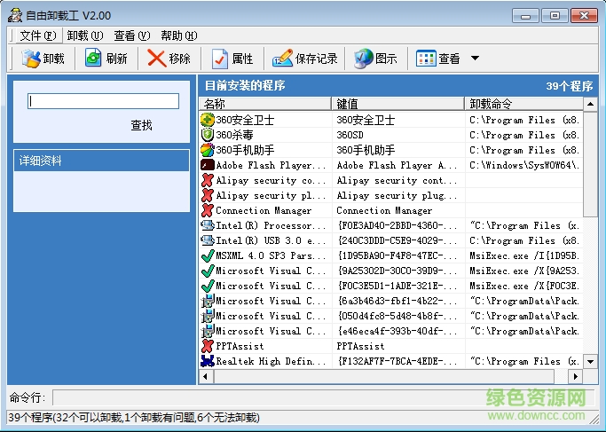Click the red X icon of PPTAssist

[x=208, y=346]
